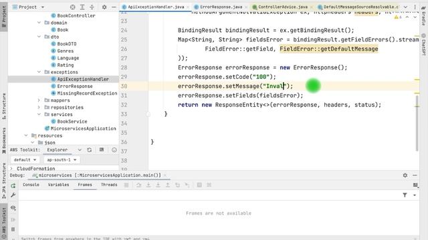
Task: Click the editor vertical scrollbar
Action: [417, 123]
